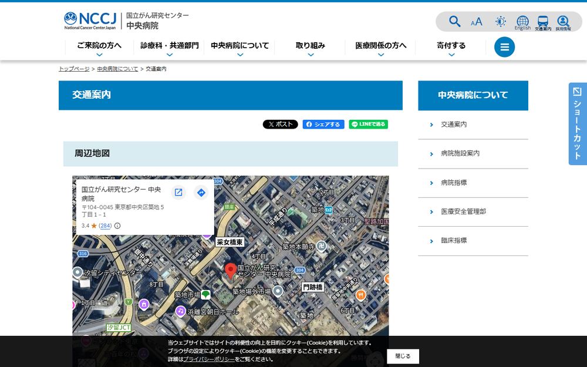Expand 寄付する menu
Image resolution: width=587 pixels, height=367 pixels.
(451, 48)
